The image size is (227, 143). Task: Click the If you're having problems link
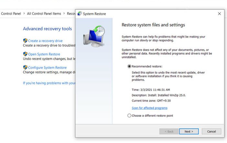coord(49,83)
